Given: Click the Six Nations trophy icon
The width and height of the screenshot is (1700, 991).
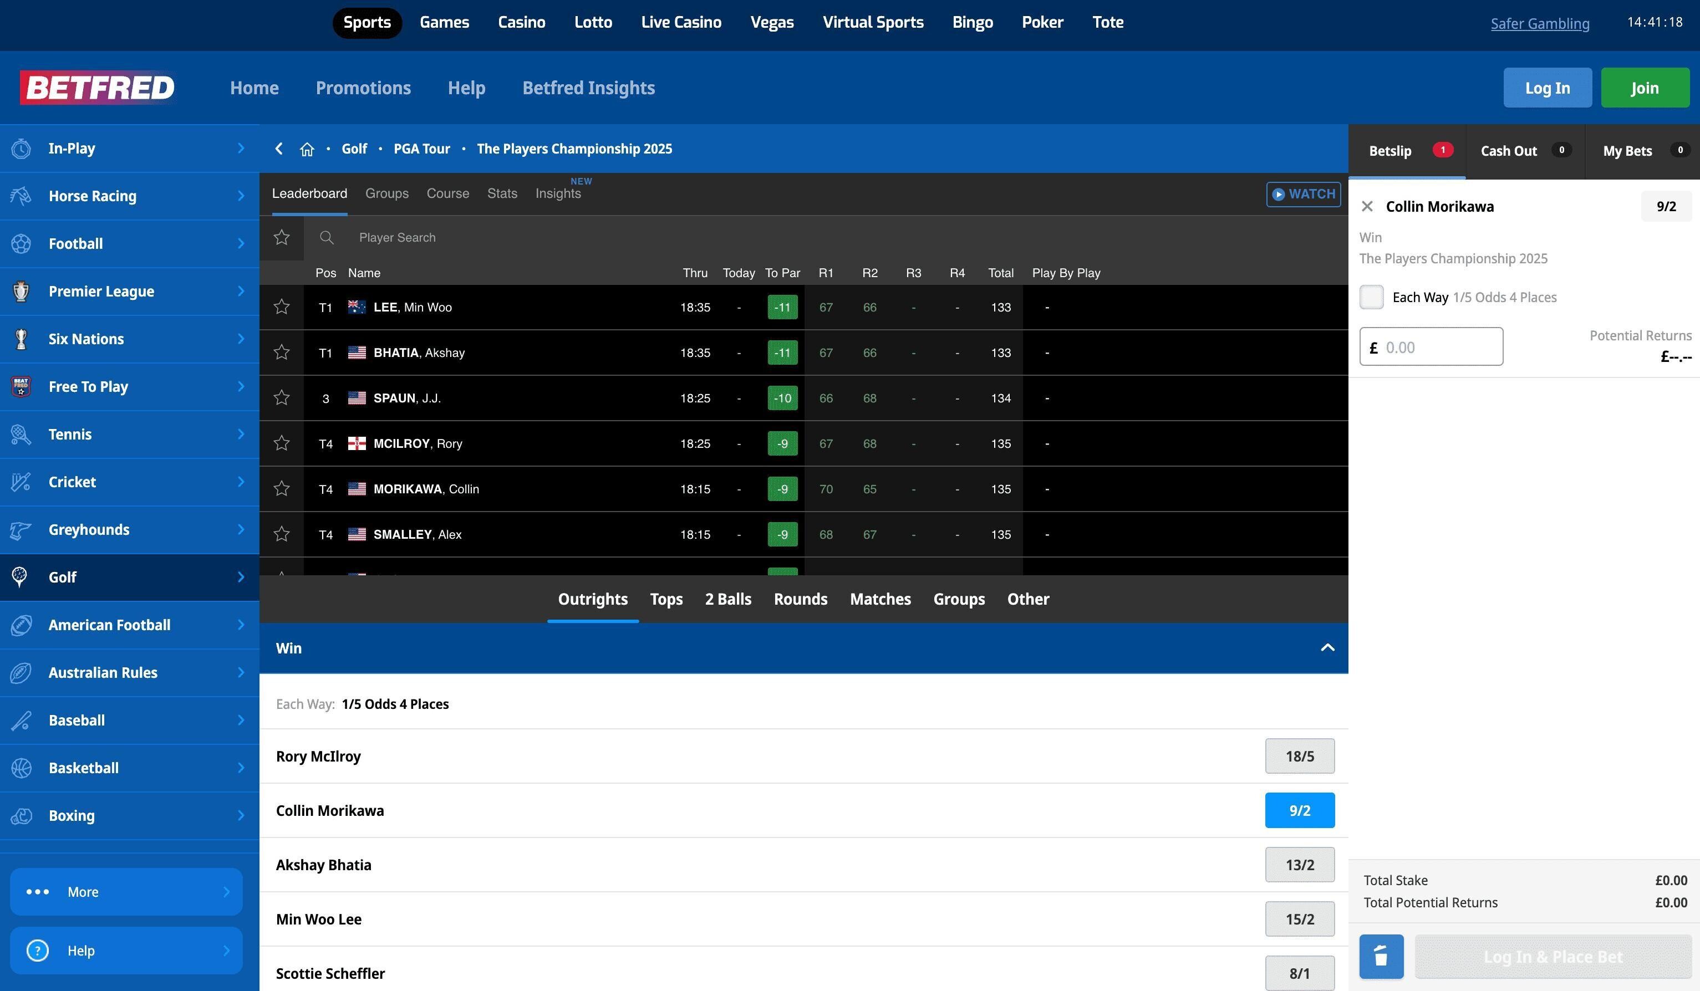Looking at the screenshot, I should tap(21, 339).
